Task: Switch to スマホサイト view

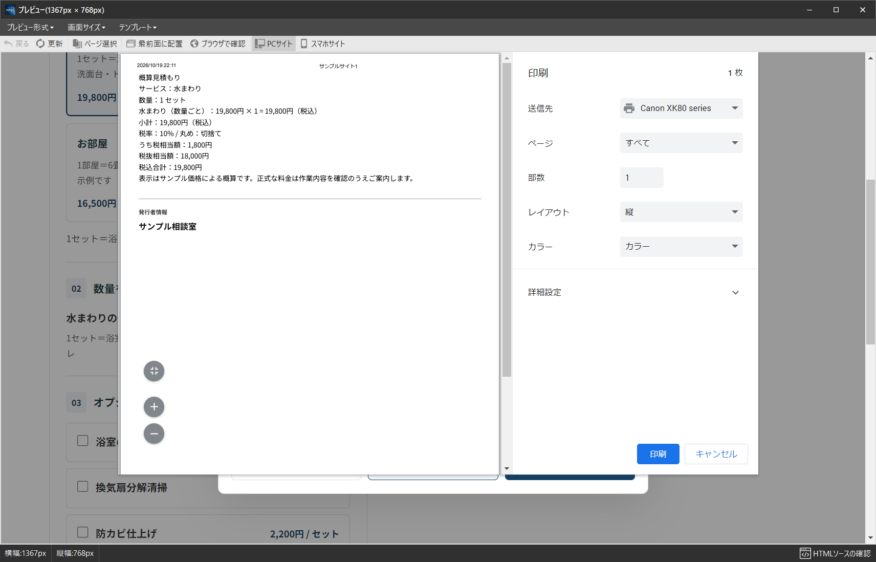Action: point(323,44)
